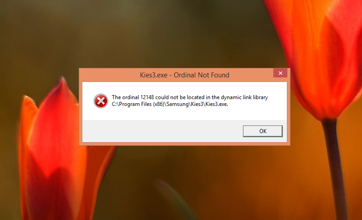362x220 pixels.
Task: Click the OK button to dismiss error
Action: [x=263, y=131]
